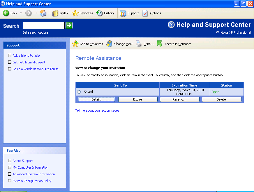Click bullet icon beside Windows Web site forum
Viewport: 254px width, 192px height.
10,69
